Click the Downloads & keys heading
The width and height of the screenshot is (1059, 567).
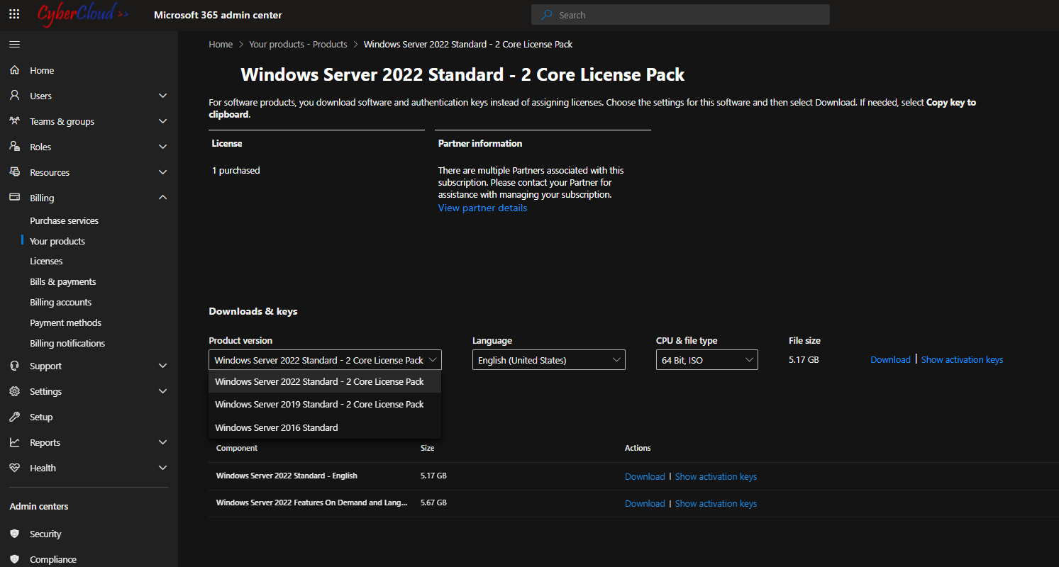253,311
